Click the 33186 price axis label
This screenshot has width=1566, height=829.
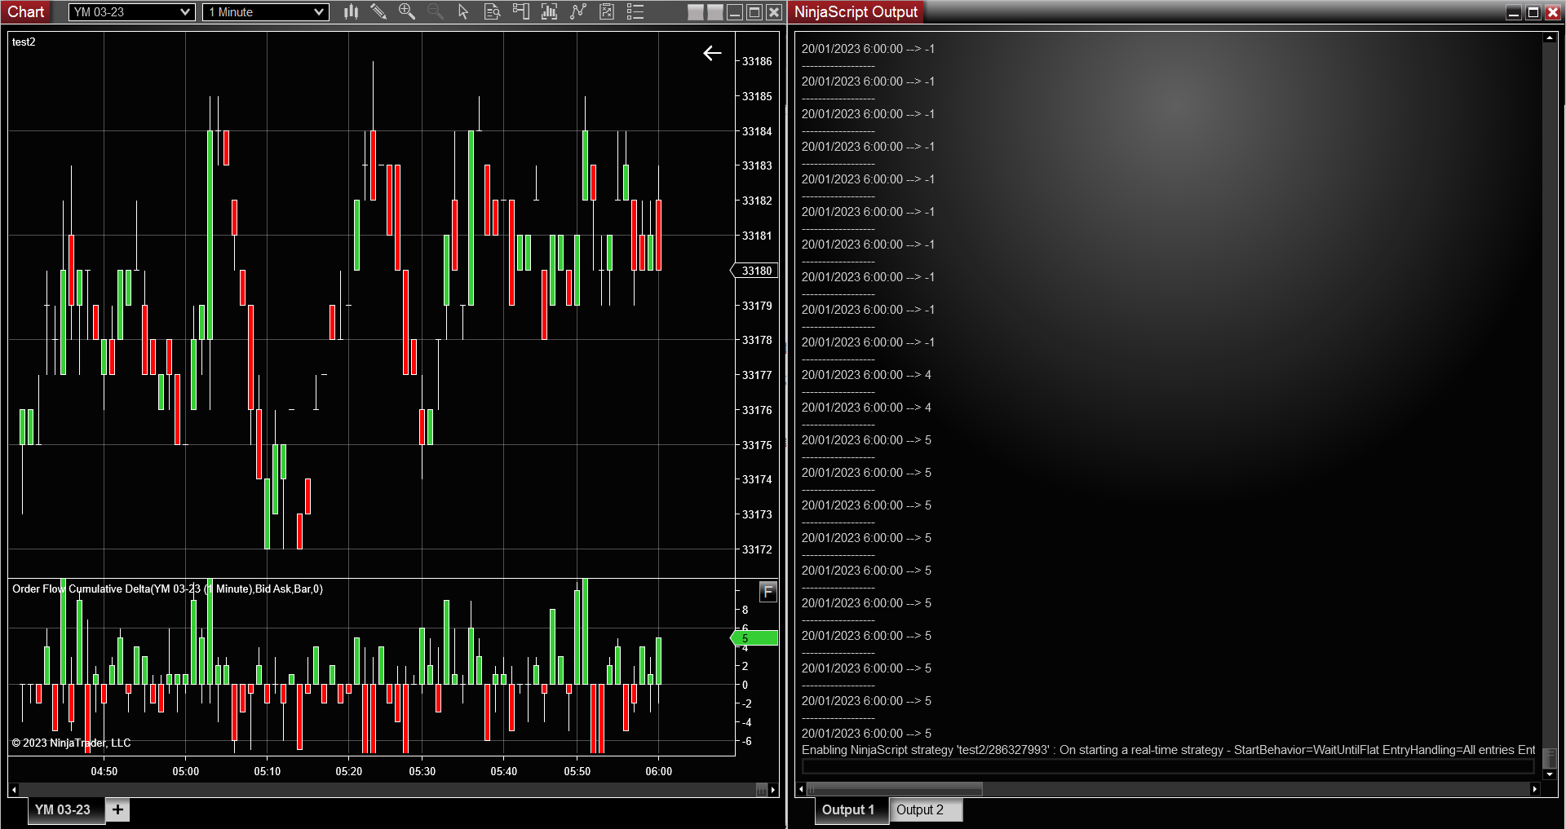click(757, 61)
